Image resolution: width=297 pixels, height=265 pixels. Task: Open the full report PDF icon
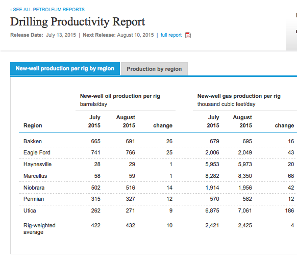[x=188, y=35]
